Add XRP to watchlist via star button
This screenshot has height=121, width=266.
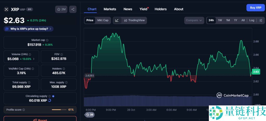(61, 9)
